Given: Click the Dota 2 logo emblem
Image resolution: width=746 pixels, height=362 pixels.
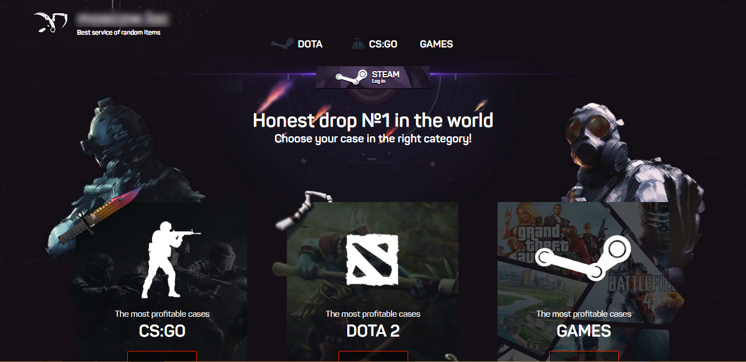Looking at the screenshot, I should 372,259.
